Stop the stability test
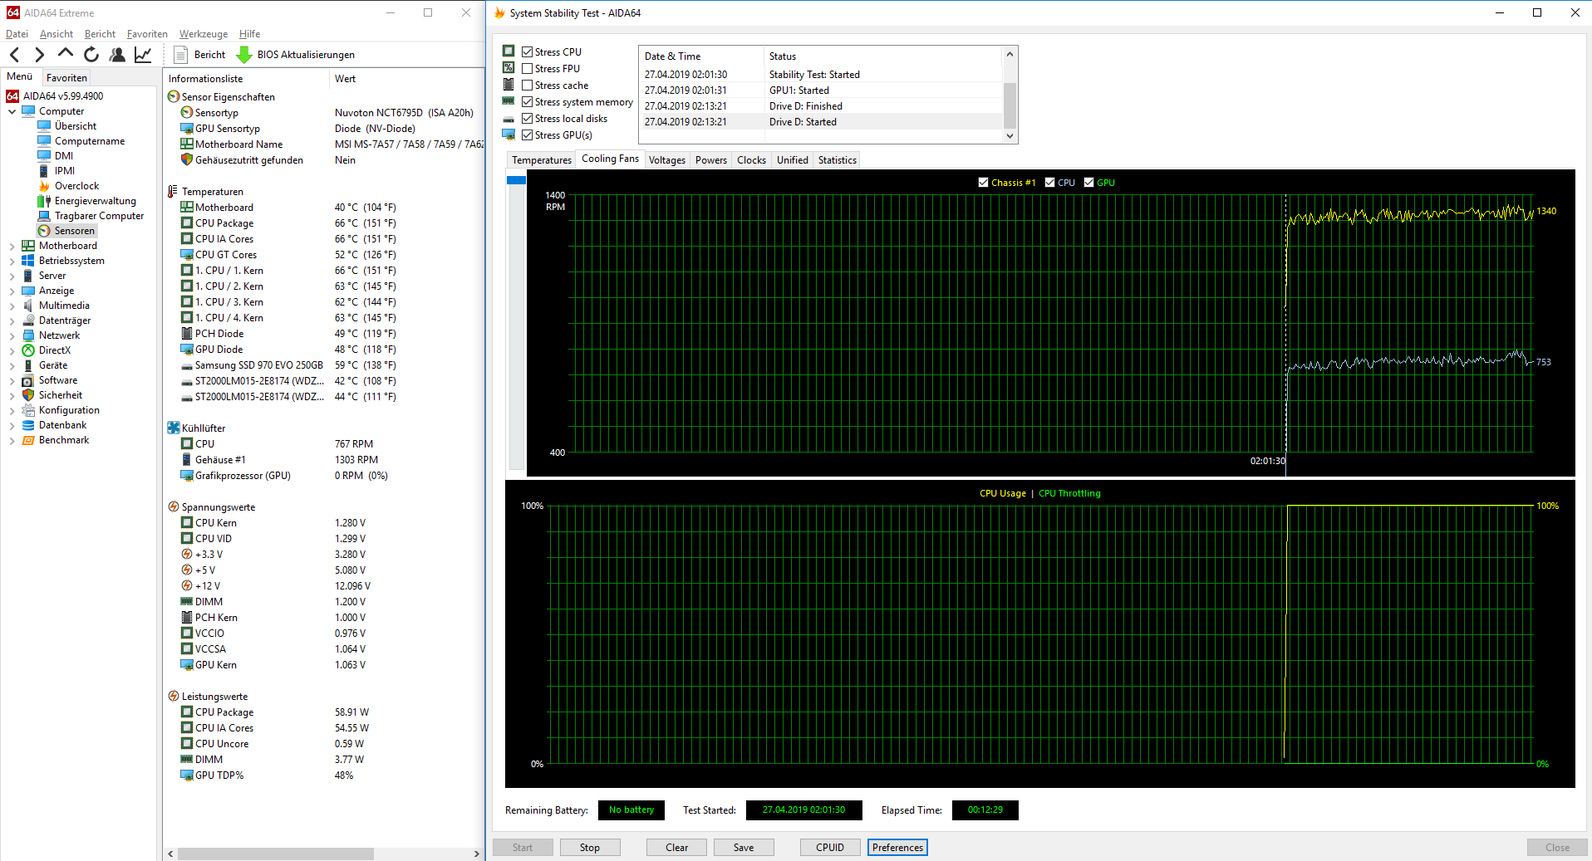 (590, 848)
